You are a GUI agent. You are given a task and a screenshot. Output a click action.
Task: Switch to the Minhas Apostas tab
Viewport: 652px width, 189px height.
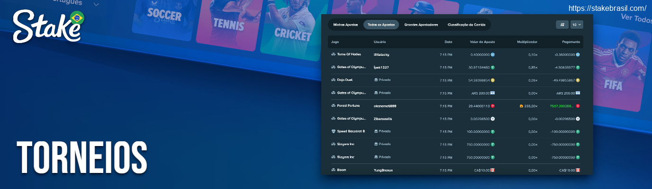tap(345, 25)
